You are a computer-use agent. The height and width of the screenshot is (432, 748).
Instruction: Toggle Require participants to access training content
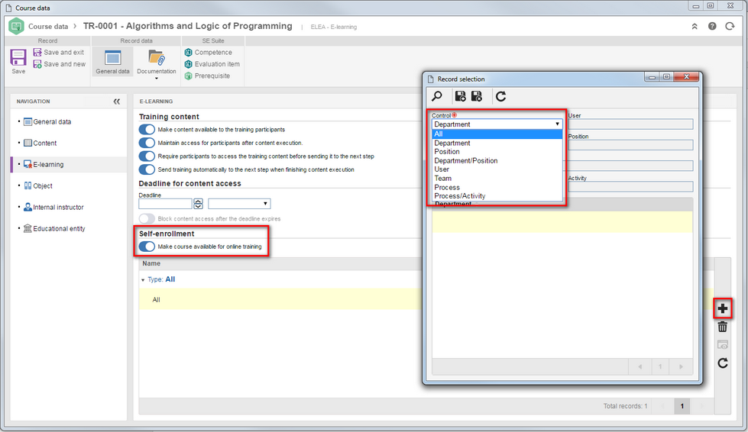(147, 156)
